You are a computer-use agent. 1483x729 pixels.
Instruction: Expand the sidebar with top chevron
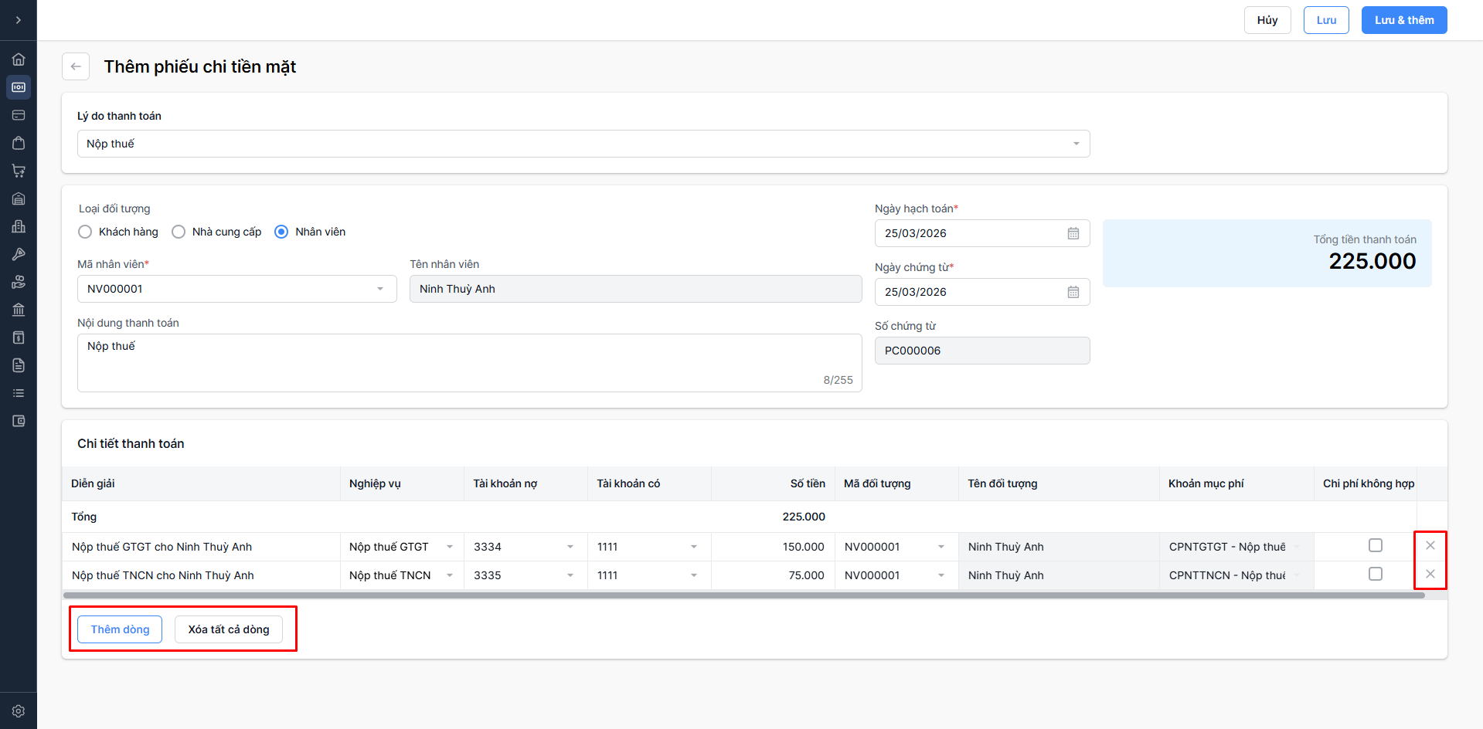coord(19,20)
